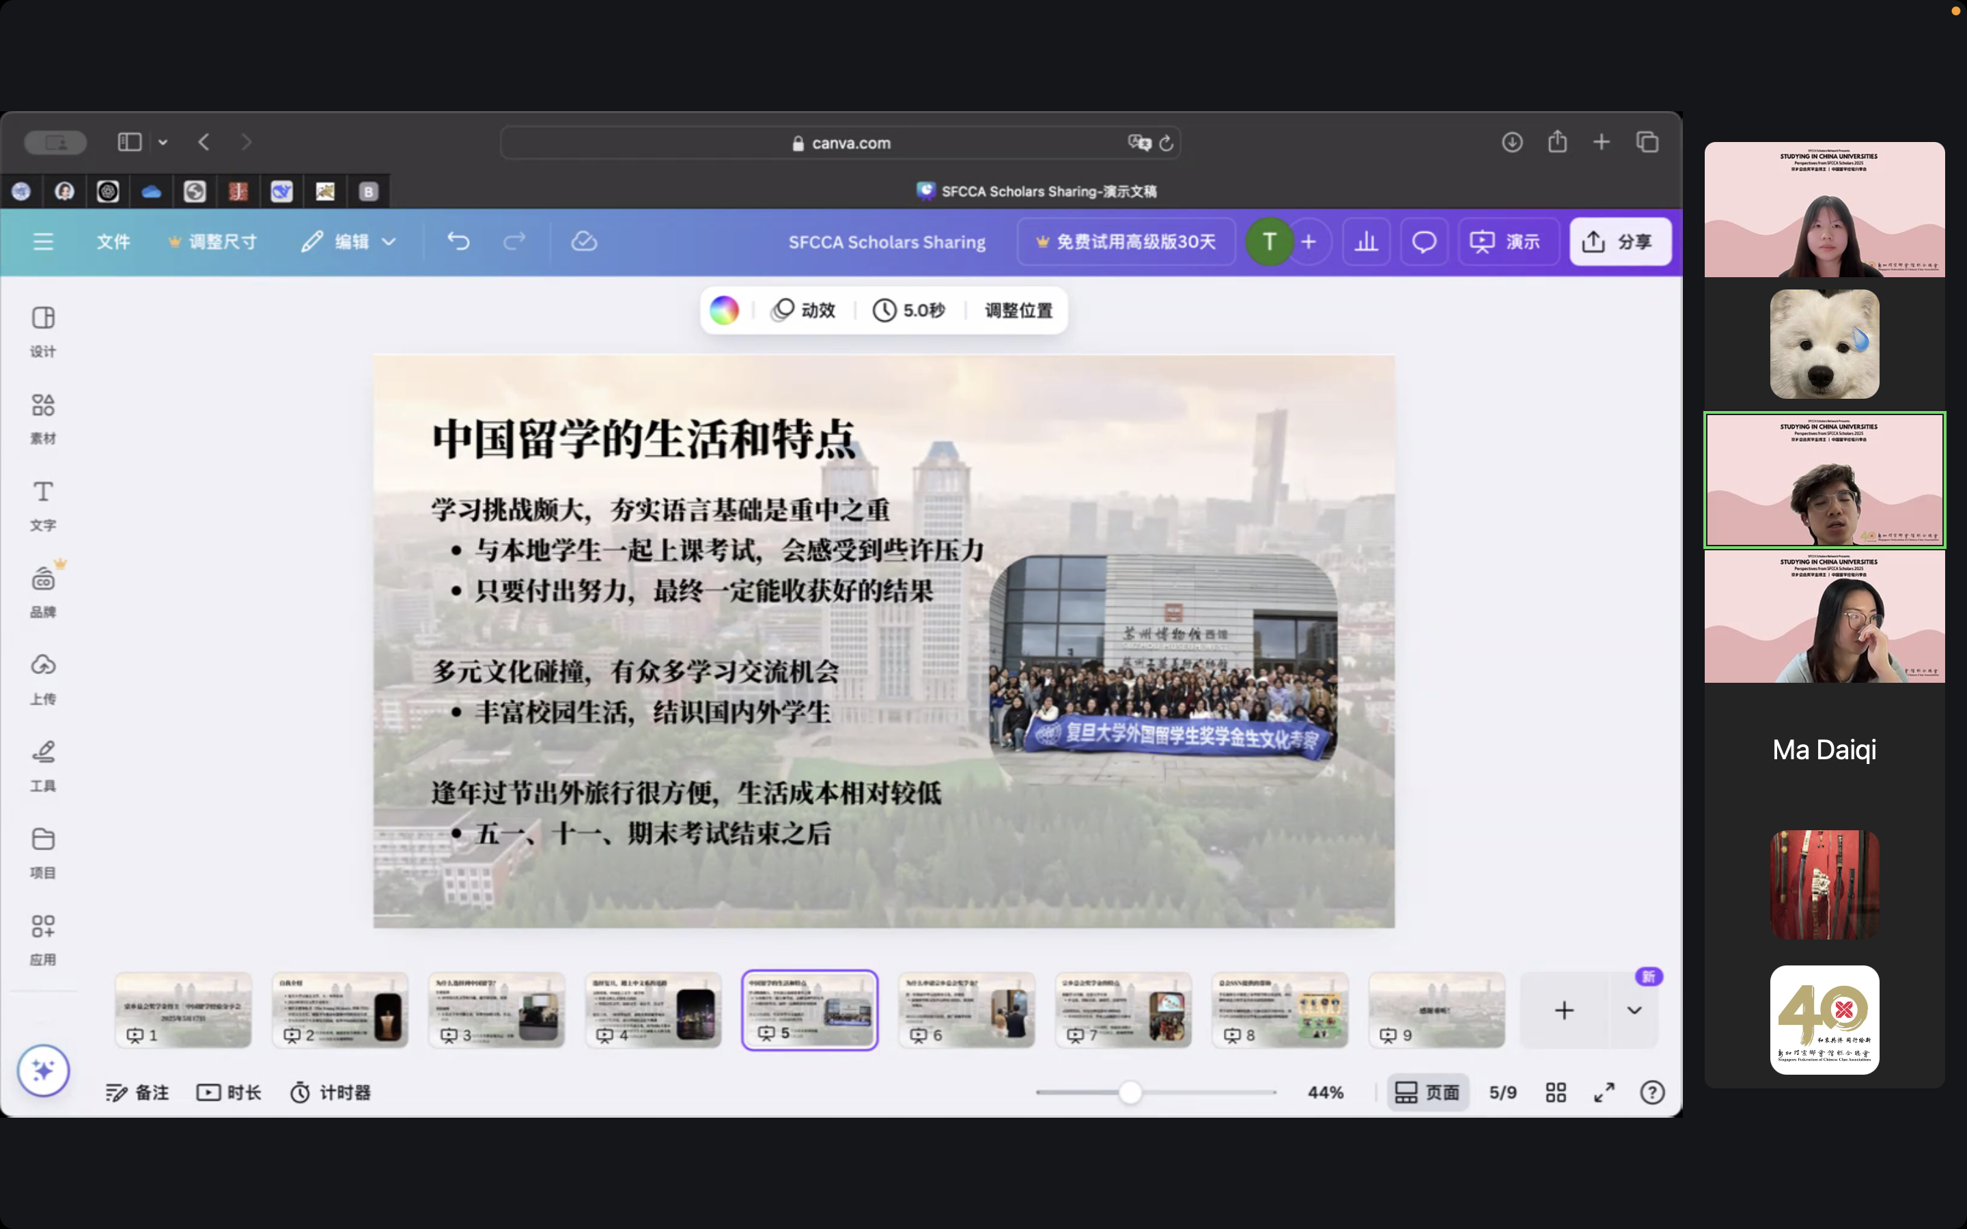Select the SFCCA Scholars Sharing browser tab
Image resolution: width=1967 pixels, height=1229 pixels.
point(1036,191)
